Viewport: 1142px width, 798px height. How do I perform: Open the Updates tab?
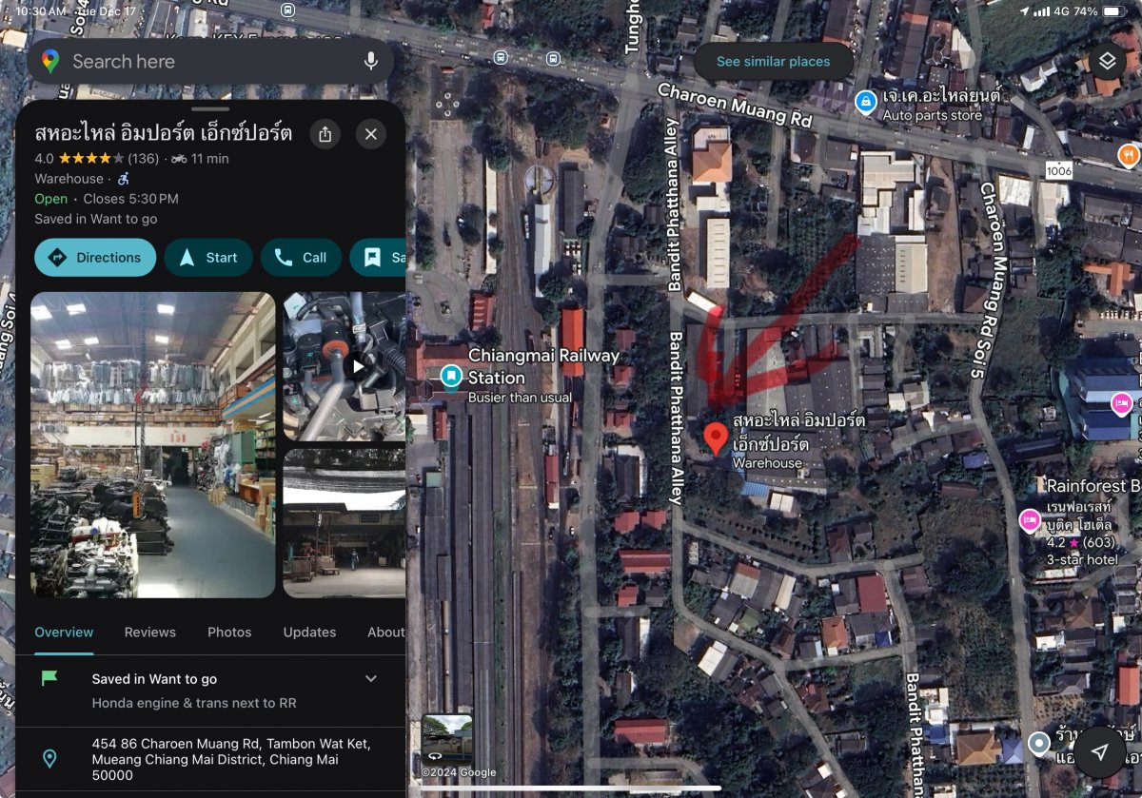tap(309, 633)
